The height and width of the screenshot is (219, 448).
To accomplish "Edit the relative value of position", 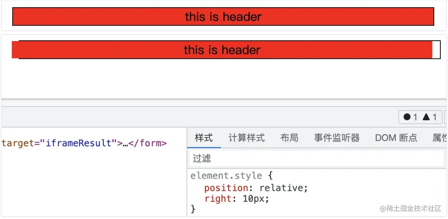I will [282, 188].
